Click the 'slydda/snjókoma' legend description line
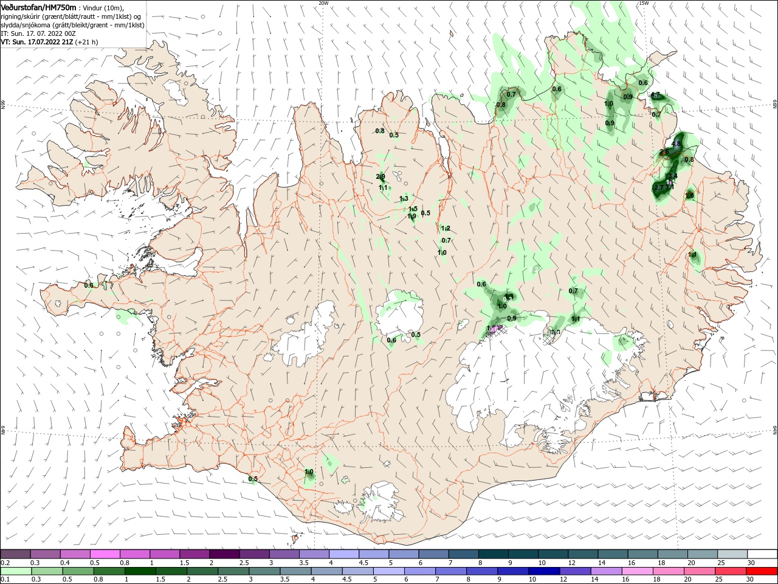 72,25
